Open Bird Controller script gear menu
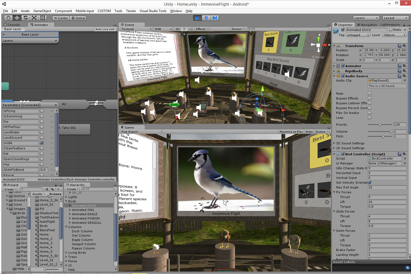The height and width of the screenshot is (274, 411). pyautogui.click(x=404, y=154)
